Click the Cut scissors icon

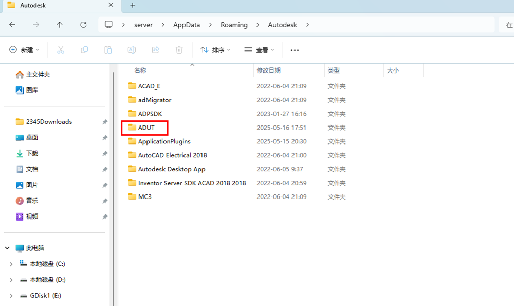click(x=61, y=50)
